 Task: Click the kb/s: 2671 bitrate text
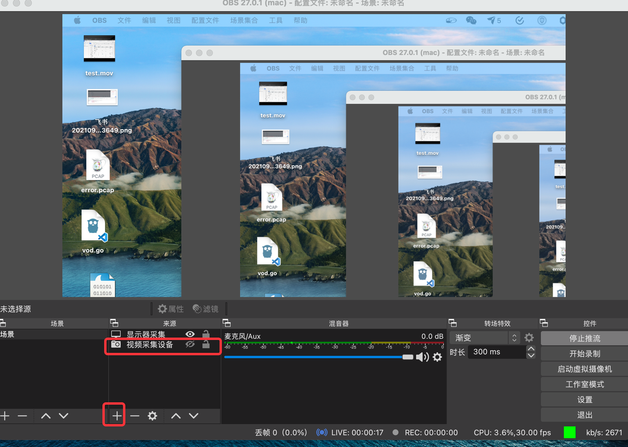pyautogui.click(x=604, y=432)
